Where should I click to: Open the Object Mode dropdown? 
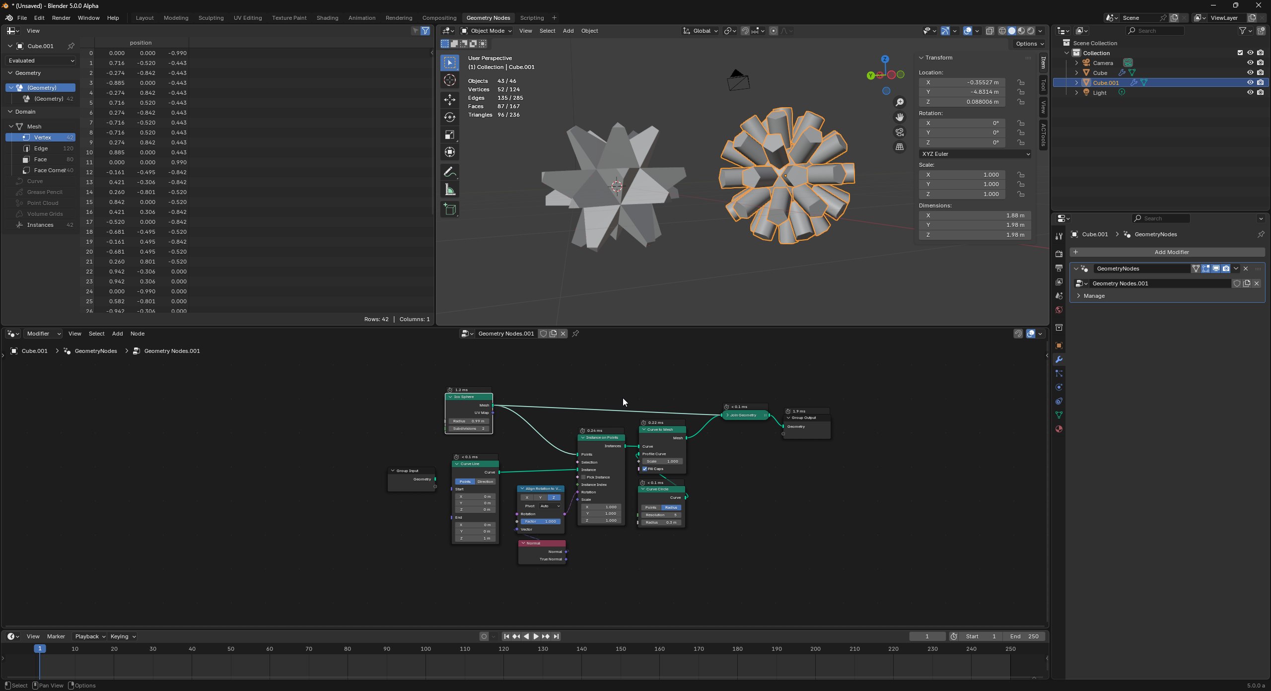487,31
